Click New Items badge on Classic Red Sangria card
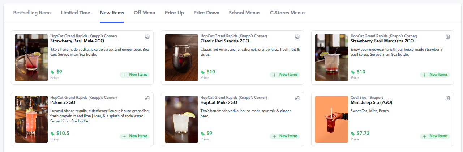This screenshot has width=463, height=152. point(285,75)
